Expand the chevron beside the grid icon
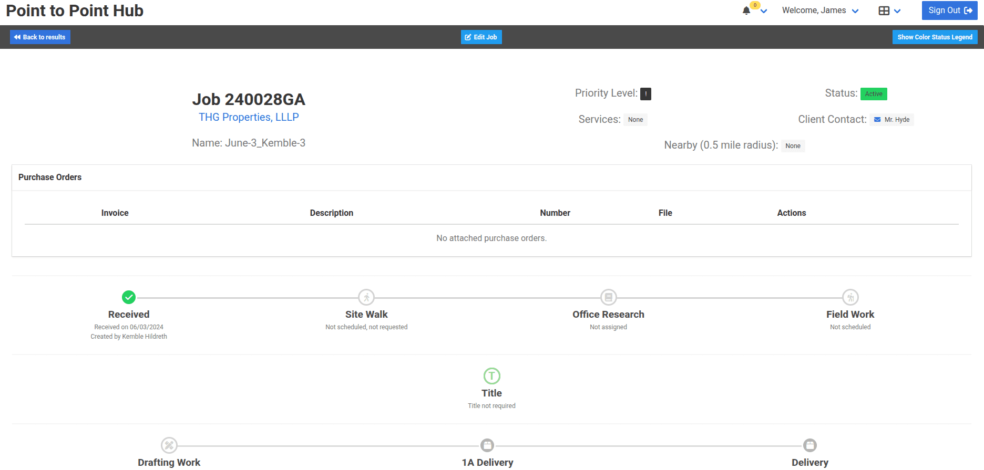Viewport: 984px width, 470px height. point(897,11)
